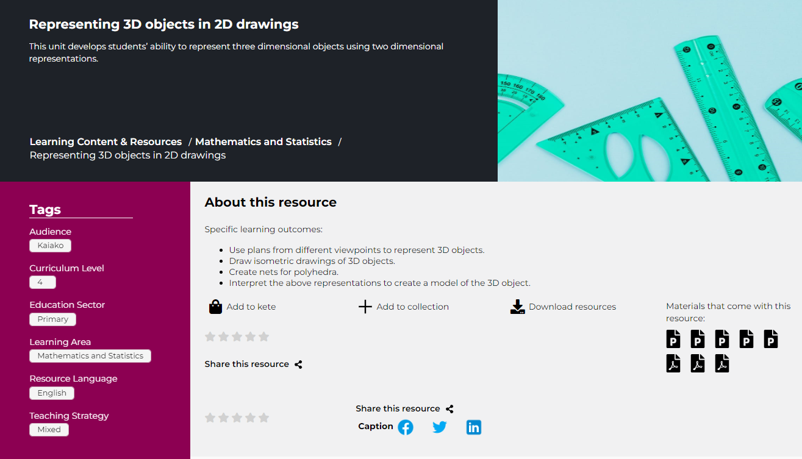Rate one star in the lower rating row
The height and width of the screenshot is (459, 802).
210,418
